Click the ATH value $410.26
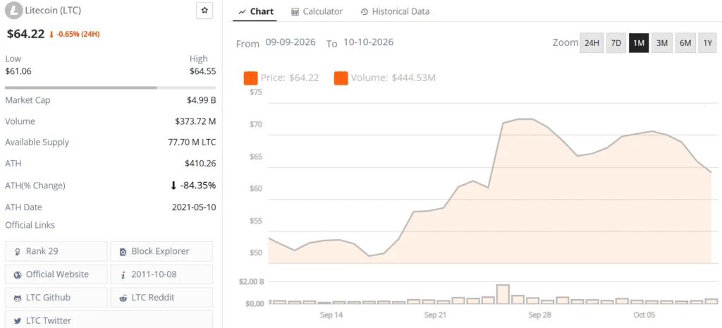The height and width of the screenshot is (328, 722). [x=200, y=164]
